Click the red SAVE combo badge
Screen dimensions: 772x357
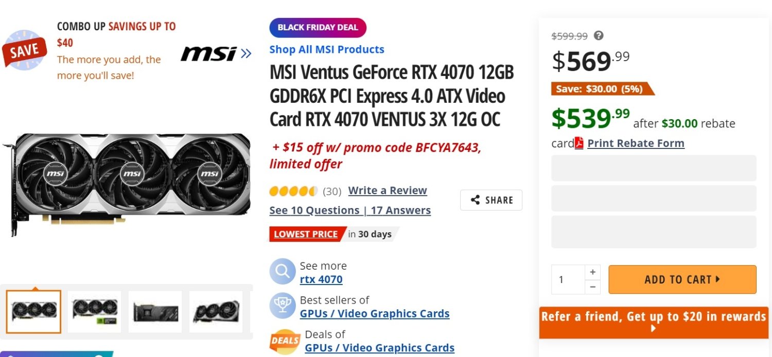tap(25, 50)
